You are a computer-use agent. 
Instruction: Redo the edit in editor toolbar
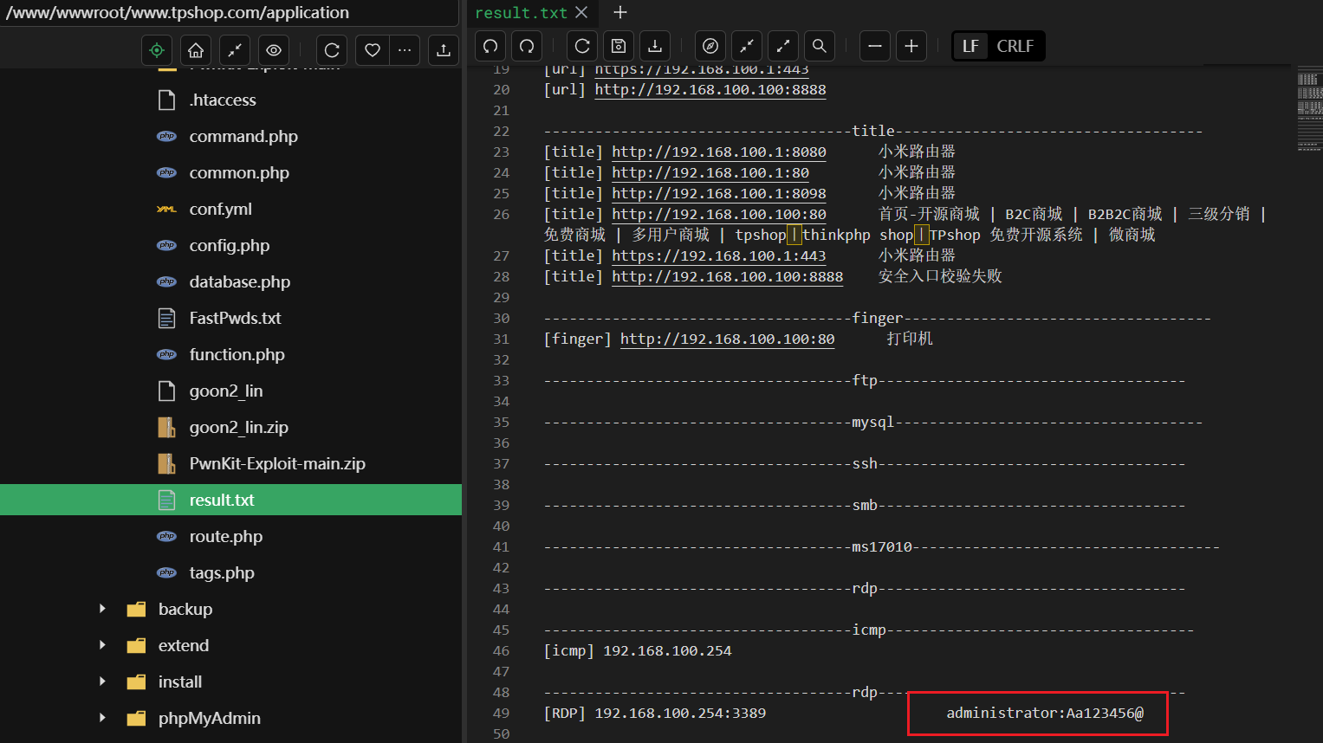click(x=527, y=46)
